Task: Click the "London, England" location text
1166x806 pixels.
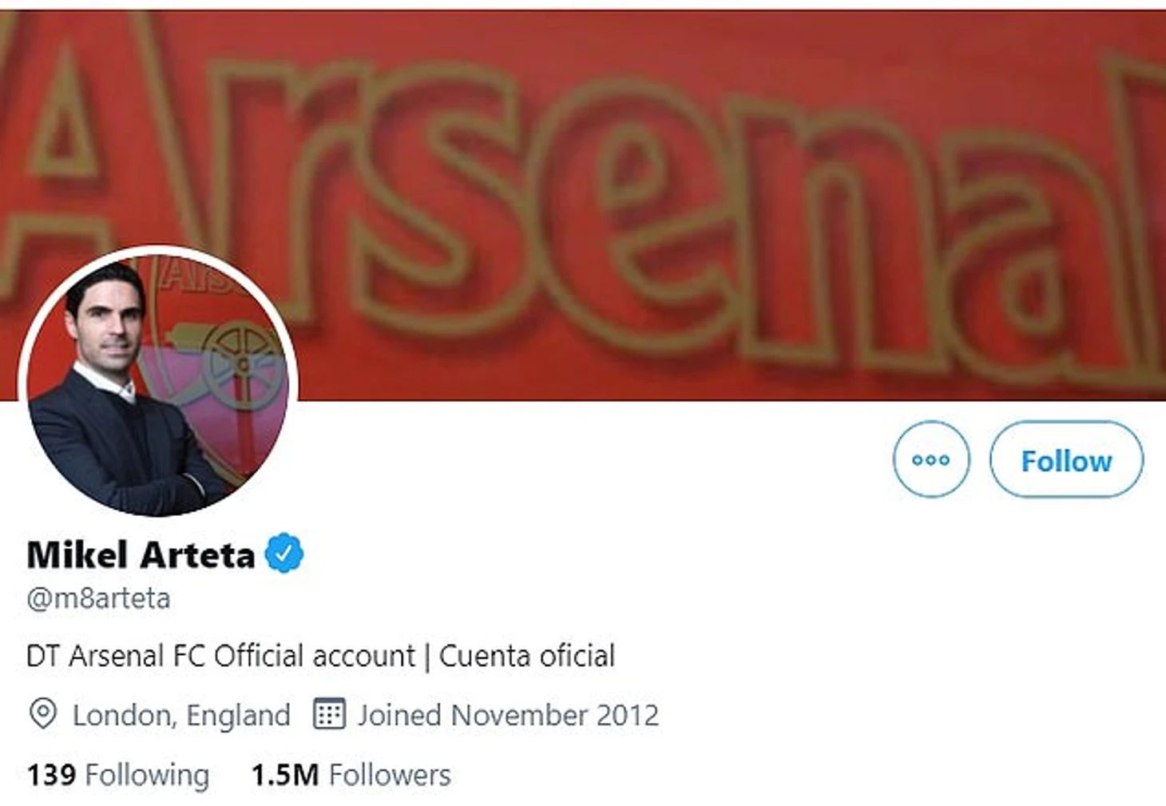Action: (x=181, y=715)
